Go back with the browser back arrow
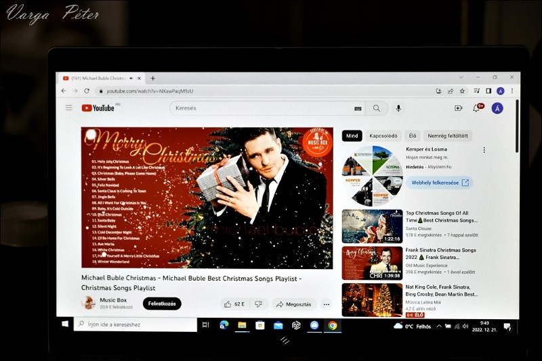This screenshot has width=542, height=361. [x=64, y=91]
